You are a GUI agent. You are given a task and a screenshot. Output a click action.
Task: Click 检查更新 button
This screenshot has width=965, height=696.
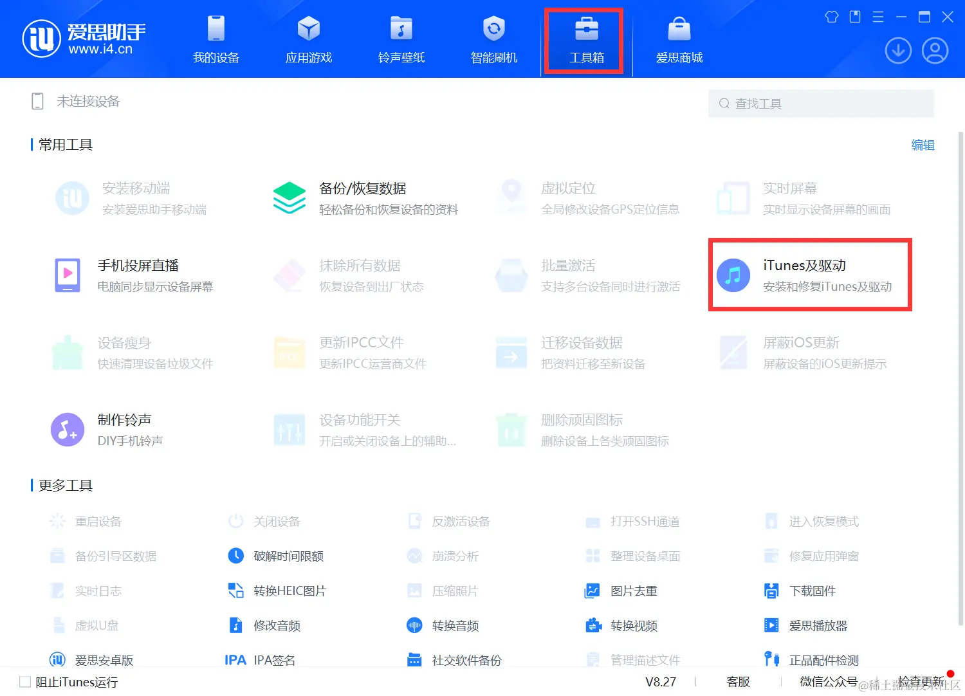(x=921, y=682)
